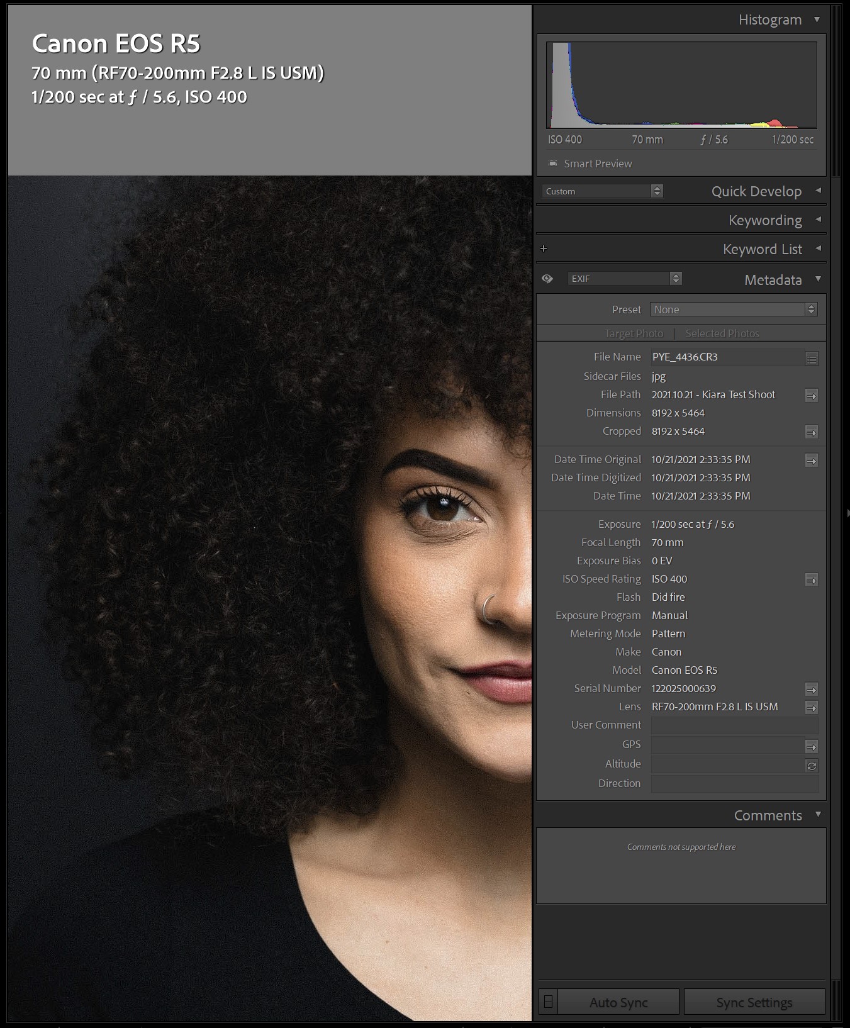
Task: Click the Direction field
Action: pos(734,783)
